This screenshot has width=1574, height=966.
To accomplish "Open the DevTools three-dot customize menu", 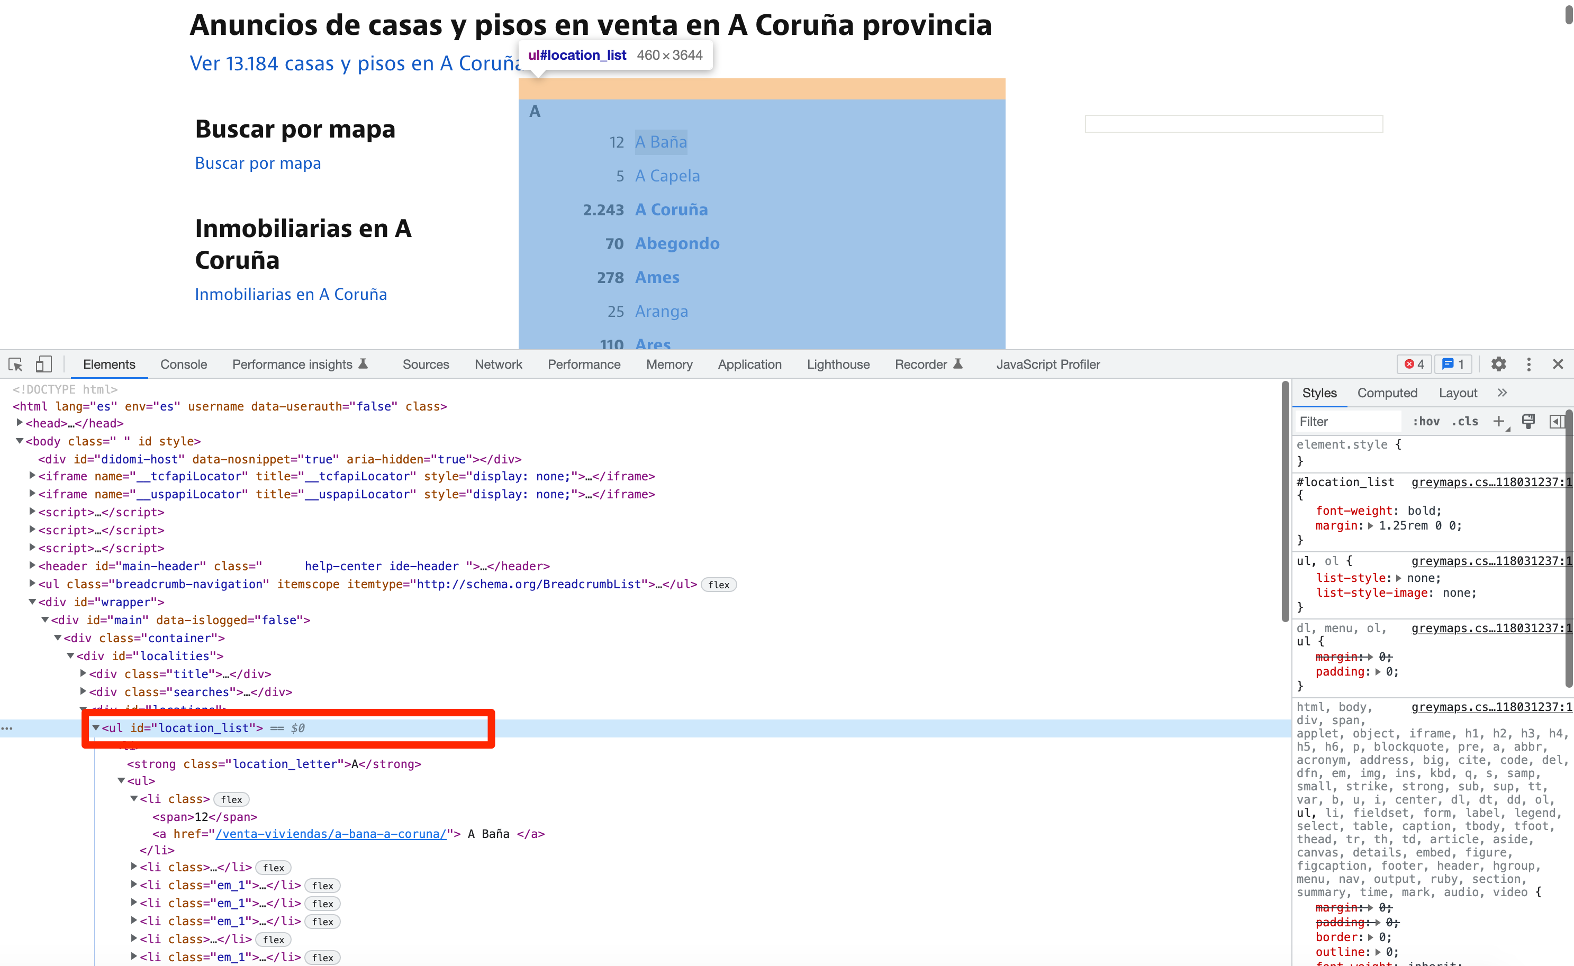I will click(1528, 364).
